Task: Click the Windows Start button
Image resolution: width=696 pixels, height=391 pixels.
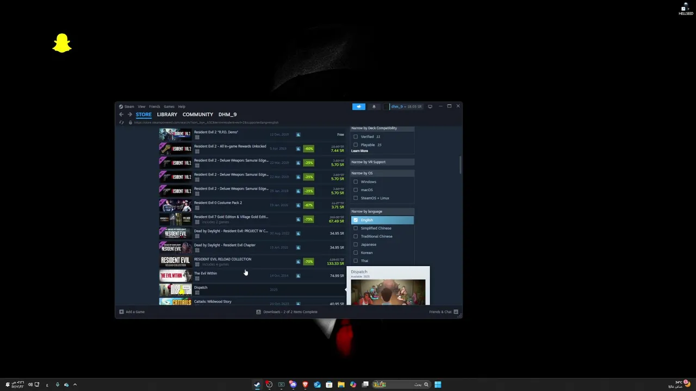Action: pyautogui.click(x=438, y=384)
